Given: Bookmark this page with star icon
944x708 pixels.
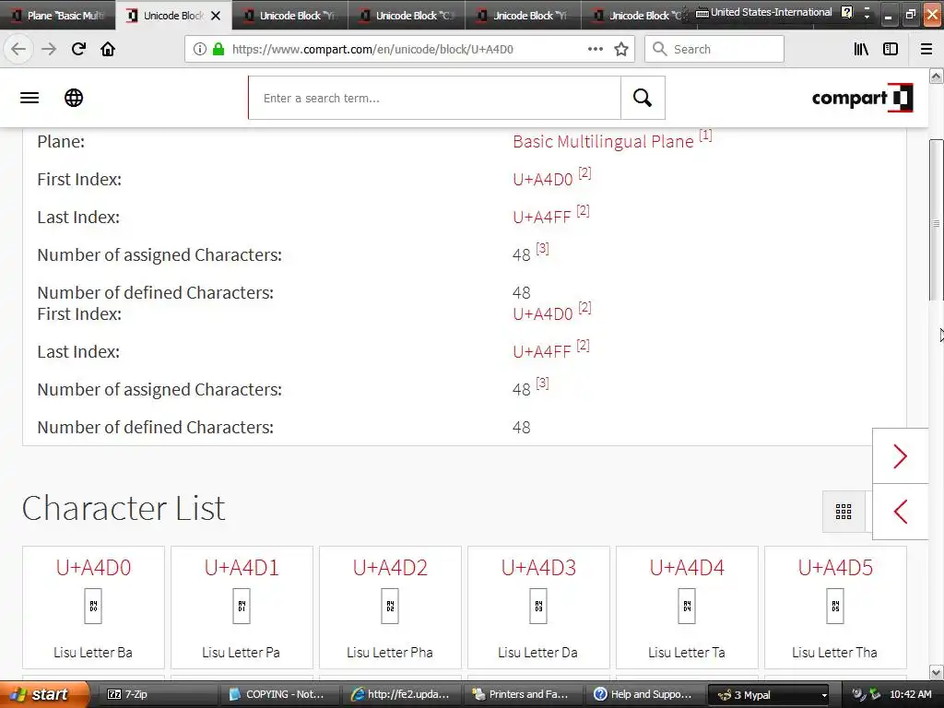Looking at the screenshot, I should 621,49.
